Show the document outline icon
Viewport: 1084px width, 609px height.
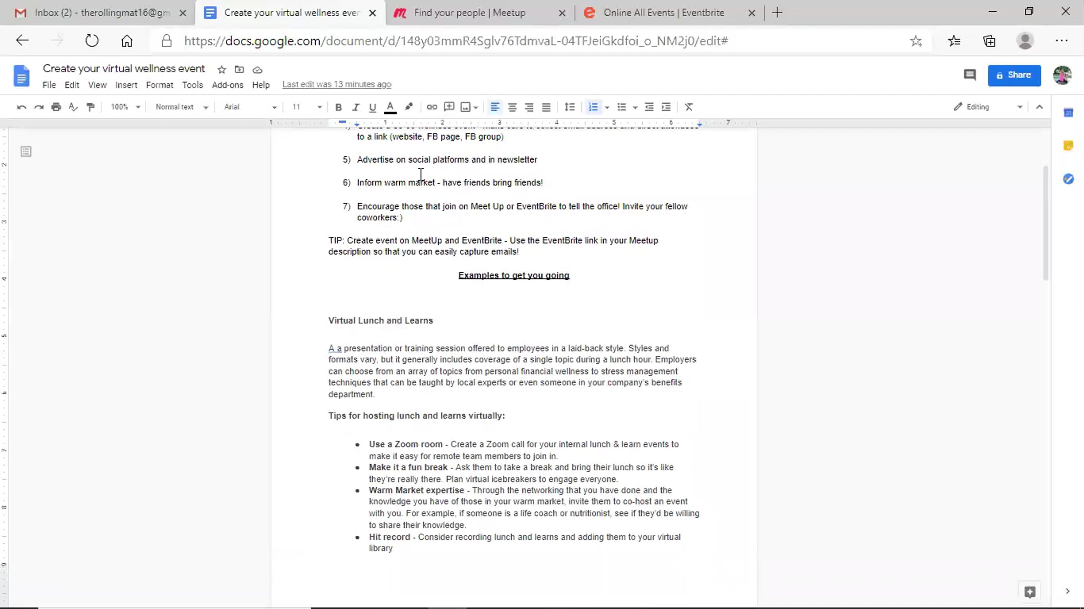click(x=26, y=152)
